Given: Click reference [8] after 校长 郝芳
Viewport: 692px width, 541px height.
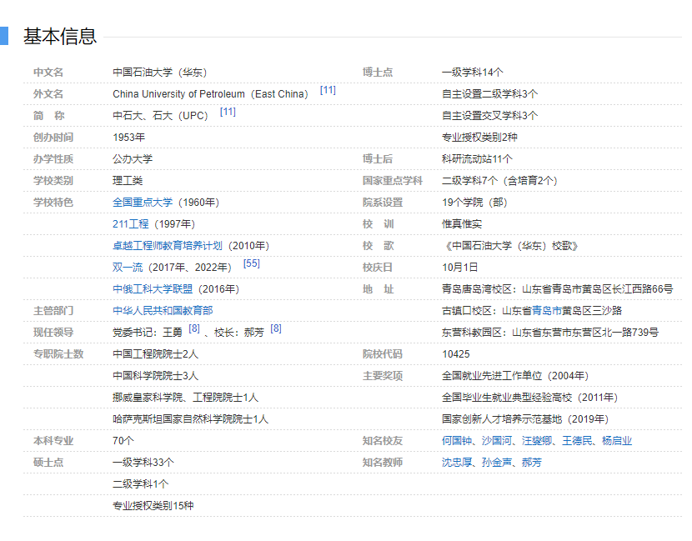Looking at the screenshot, I should coord(276,328).
